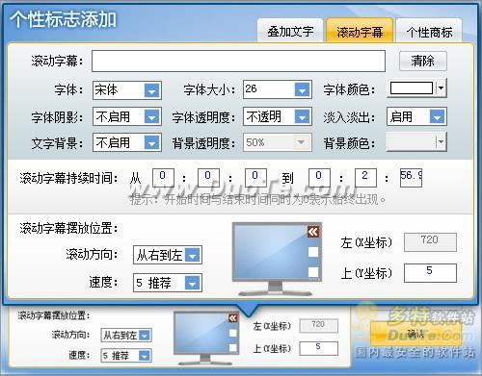Click the orange 确认 confirm button
Image resolution: width=482 pixels, height=376 pixels.
(415, 334)
